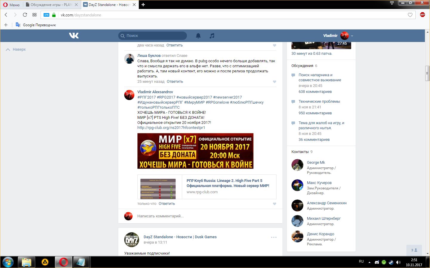
Task: Open Тема для жалоб на игру discussion
Action: (x=321, y=125)
